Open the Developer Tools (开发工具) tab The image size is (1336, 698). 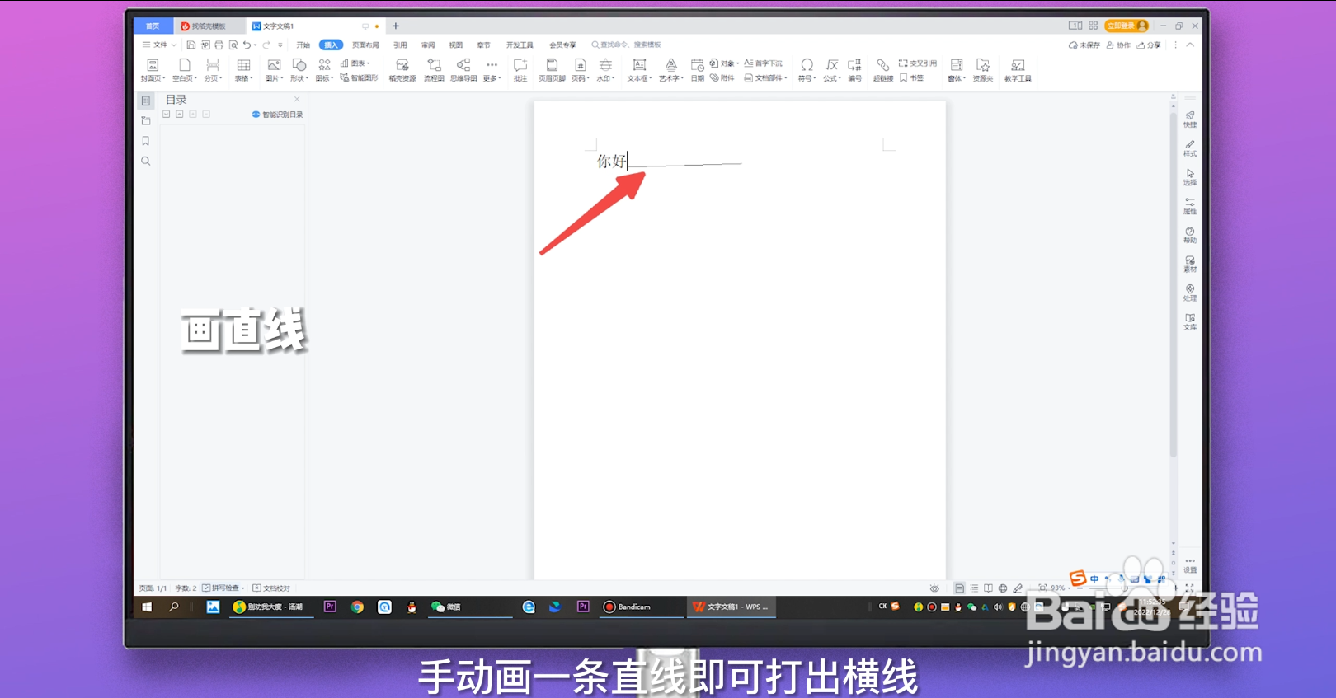coord(520,45)
